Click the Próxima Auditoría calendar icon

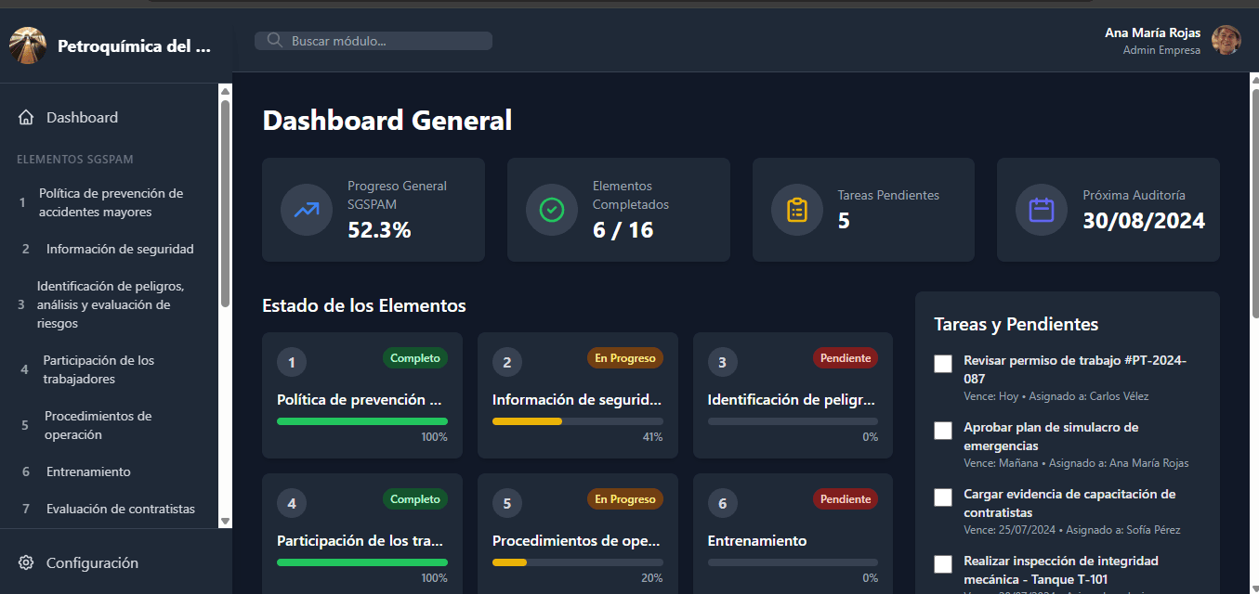1042,210
